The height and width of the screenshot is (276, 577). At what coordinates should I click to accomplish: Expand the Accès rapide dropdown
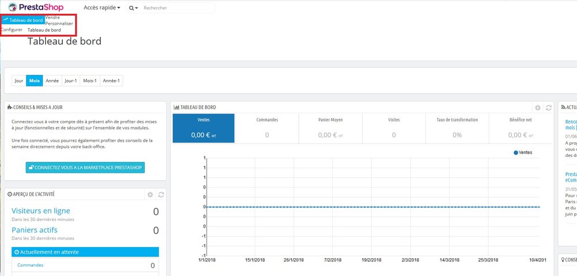point(102,7)
